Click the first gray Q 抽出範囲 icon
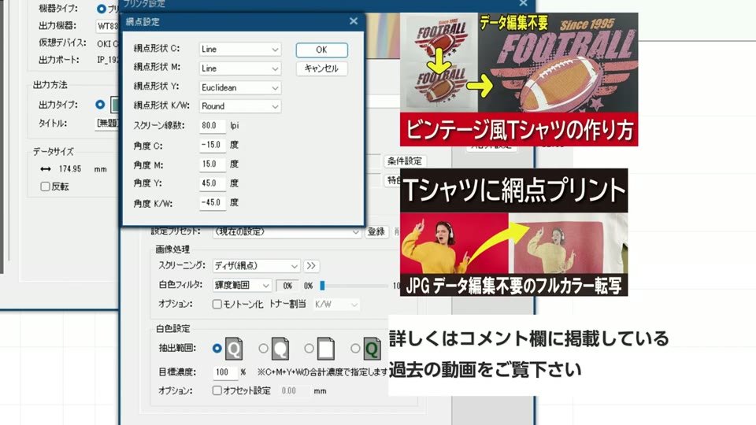756x425 pixels. 234,349
